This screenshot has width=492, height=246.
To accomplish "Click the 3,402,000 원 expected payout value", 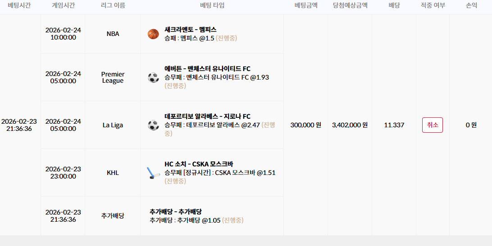I will coord(350,125).
